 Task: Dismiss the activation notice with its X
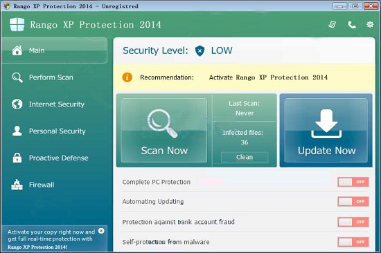click(x=101, y=231)
